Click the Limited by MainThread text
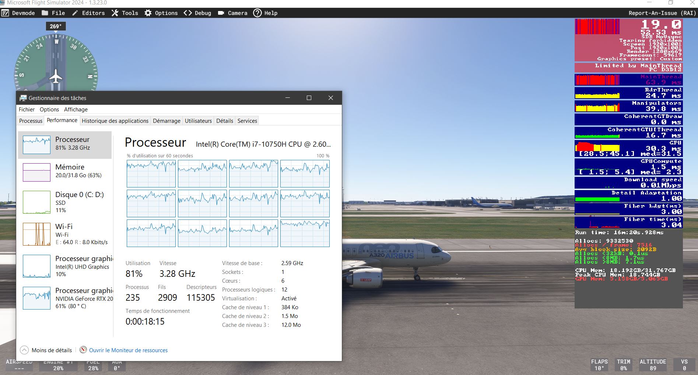The width and height of the screenshot is (698, 375). [638, 66]
